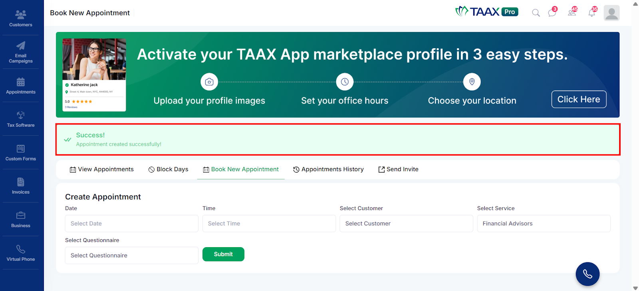
Task: Open the notifications bell icon
Action: [x=592, y=12]
